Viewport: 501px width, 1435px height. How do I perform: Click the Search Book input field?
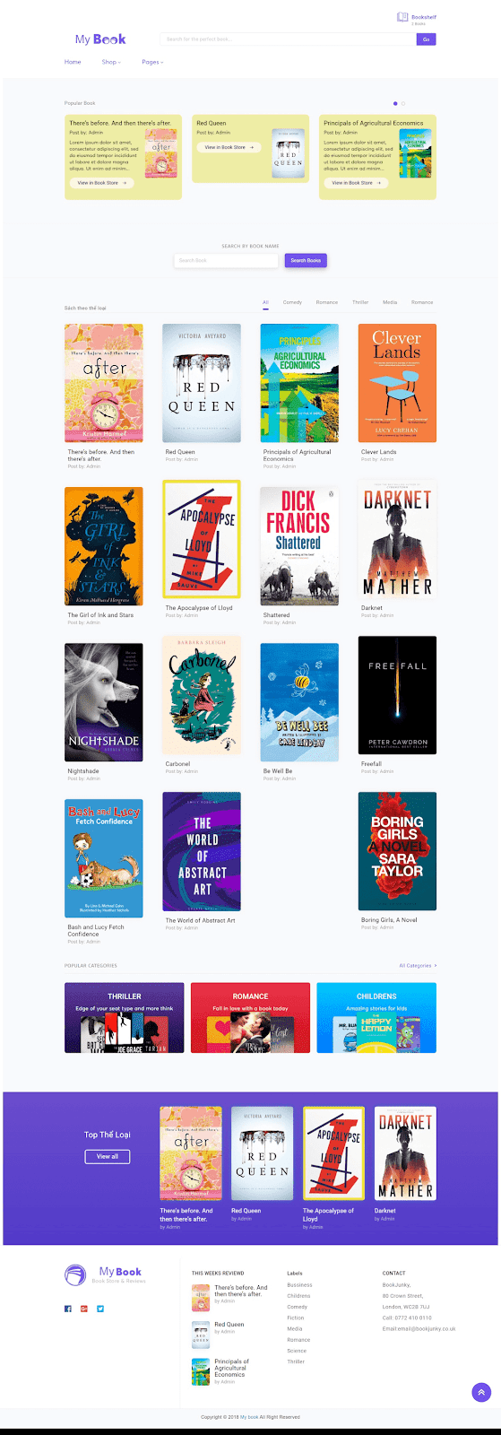click(x=226, y=260)
